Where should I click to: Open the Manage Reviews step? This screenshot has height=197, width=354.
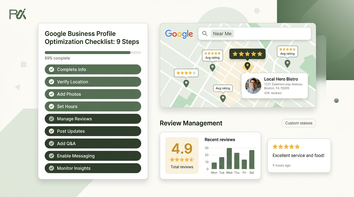pos(93,119)
